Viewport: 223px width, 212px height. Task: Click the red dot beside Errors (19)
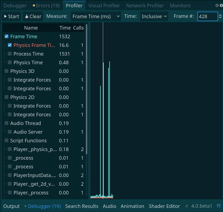click(34, 5)
